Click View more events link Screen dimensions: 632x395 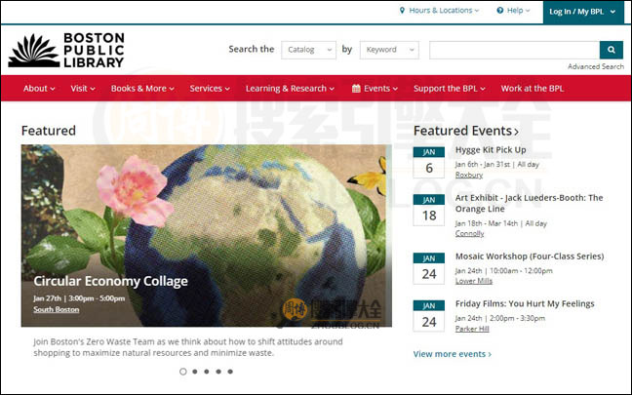pyautogui.click(x=453, y=354)
